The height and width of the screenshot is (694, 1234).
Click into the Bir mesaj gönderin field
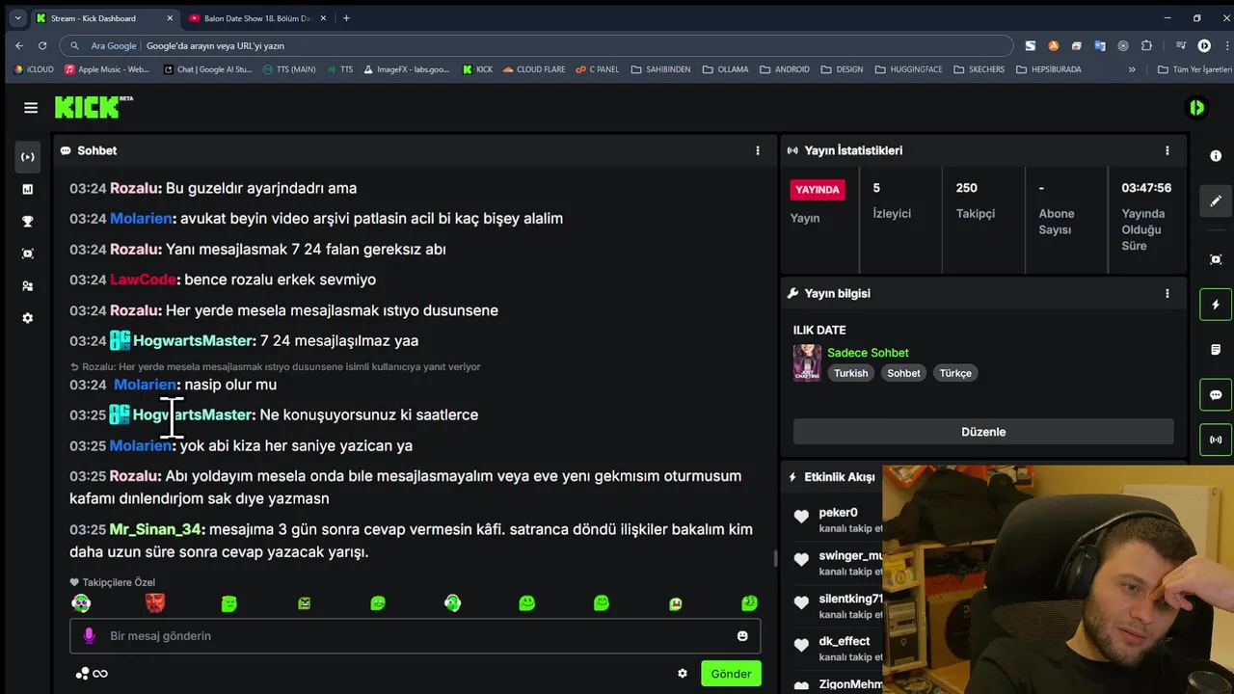pos(415,636)
